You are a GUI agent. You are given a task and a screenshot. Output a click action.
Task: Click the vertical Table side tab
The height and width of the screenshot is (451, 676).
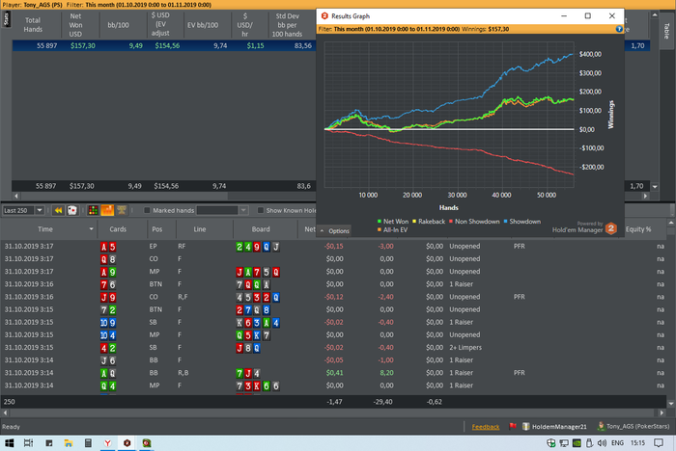coord(666,31)
